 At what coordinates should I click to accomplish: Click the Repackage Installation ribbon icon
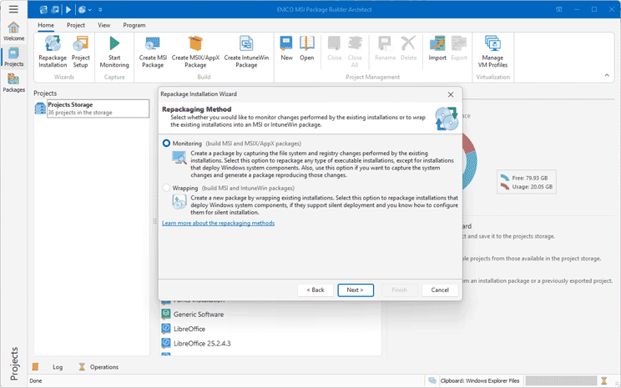coord(53,50)
